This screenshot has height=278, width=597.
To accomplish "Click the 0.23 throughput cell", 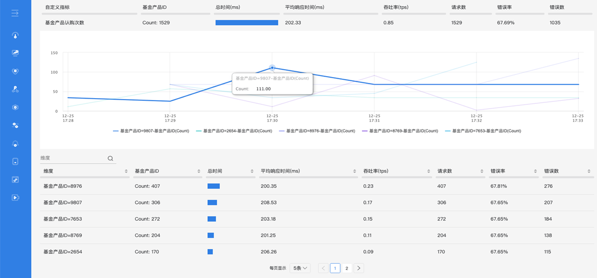I will click(368, 186).
